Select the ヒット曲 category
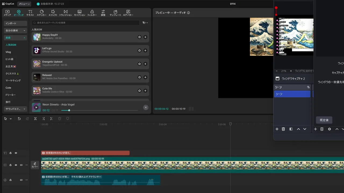344x193 pixels. [x=9, y=59]
